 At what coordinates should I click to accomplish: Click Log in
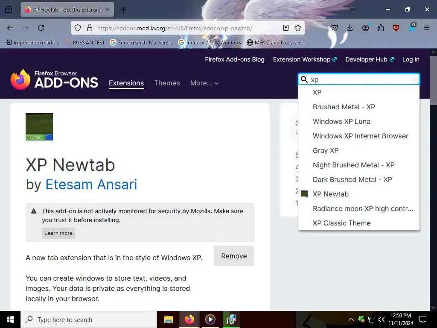click(x=411, y=59)
